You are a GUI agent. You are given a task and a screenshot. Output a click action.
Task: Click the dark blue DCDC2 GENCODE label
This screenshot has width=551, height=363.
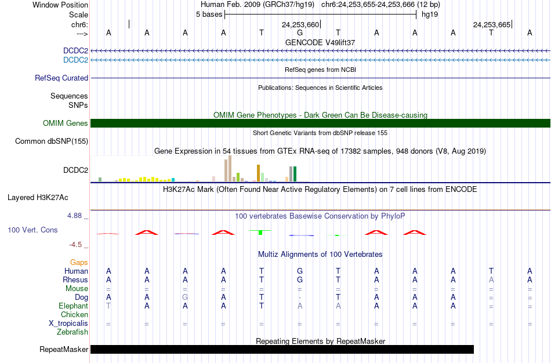click(x=75, y=50)
